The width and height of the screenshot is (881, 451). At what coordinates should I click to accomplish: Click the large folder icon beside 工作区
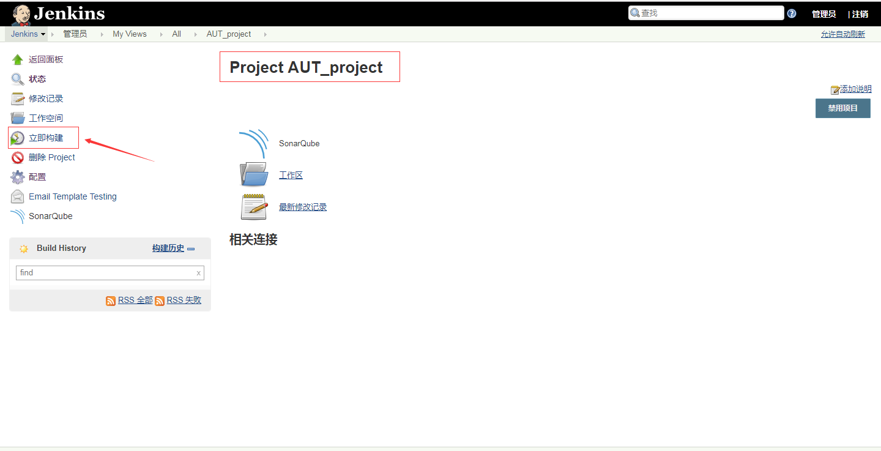point(254,175)
